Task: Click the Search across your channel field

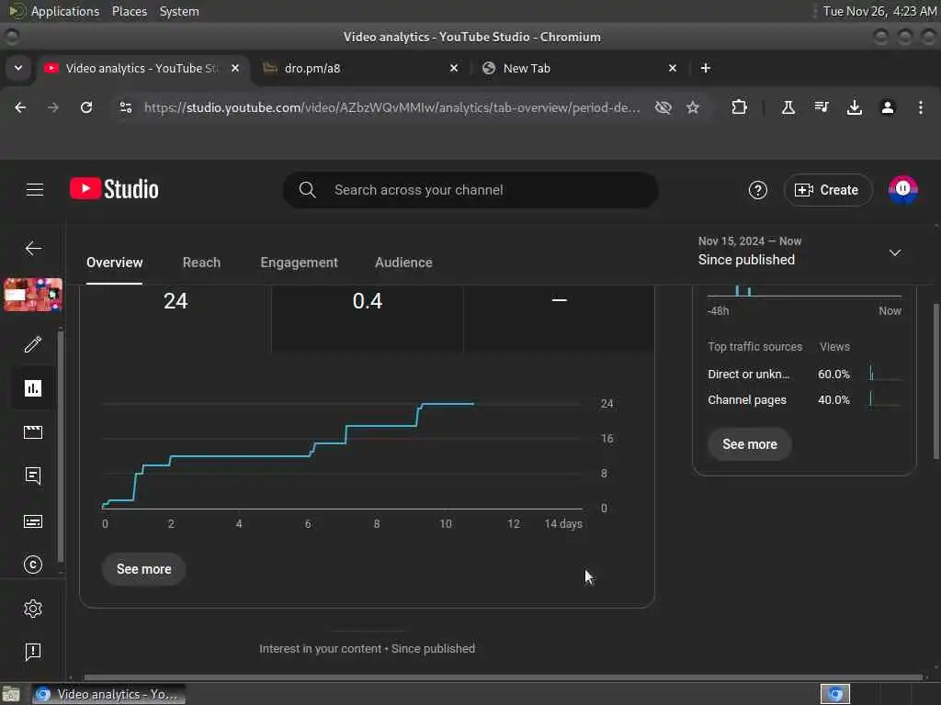Action: [470, 190]
